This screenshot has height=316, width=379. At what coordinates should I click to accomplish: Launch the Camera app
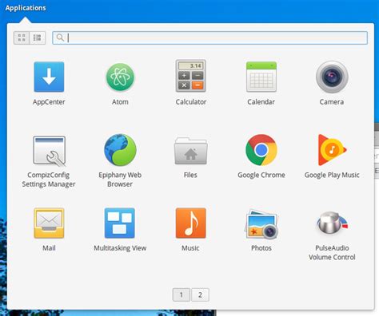(332, 77)
